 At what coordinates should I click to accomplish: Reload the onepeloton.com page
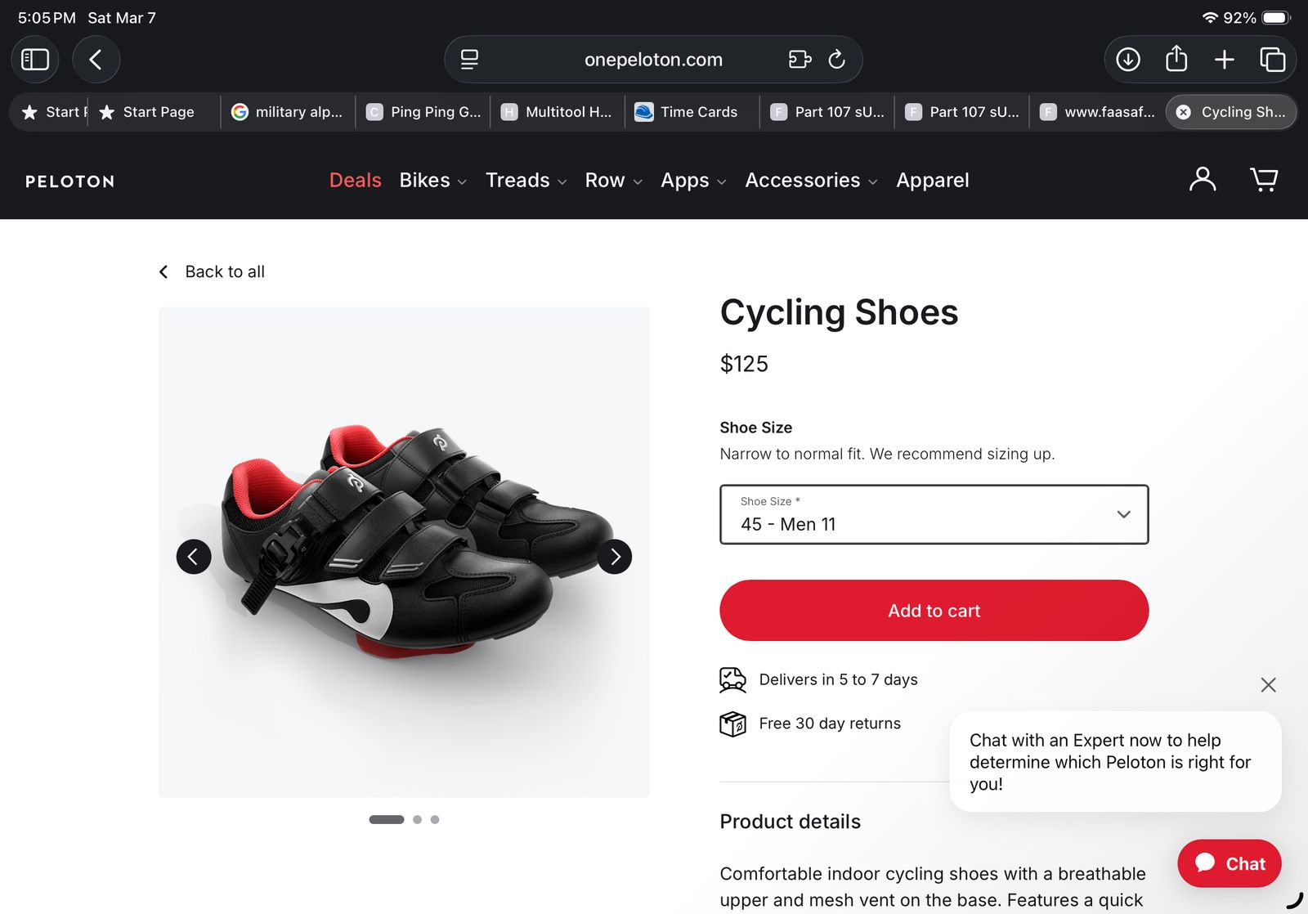click(836, 60)
